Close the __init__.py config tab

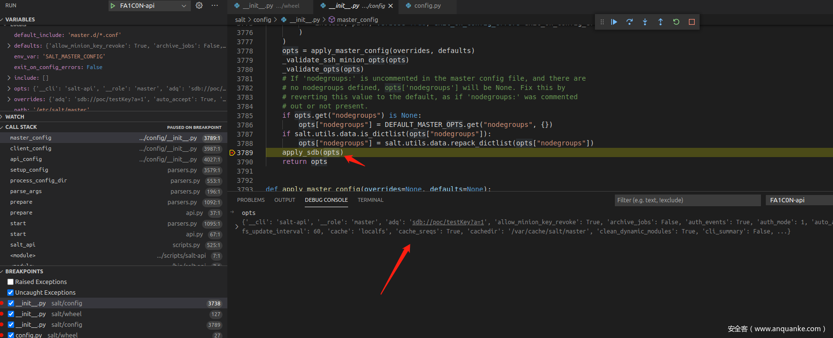point(390,6)
